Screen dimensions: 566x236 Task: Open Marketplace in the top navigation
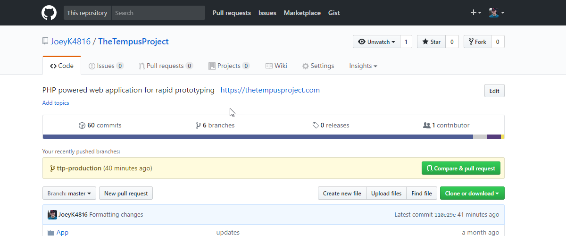click(x=302, y=13)
